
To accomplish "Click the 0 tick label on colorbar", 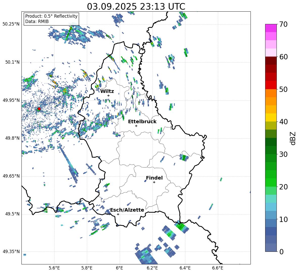I will (281, 252).
